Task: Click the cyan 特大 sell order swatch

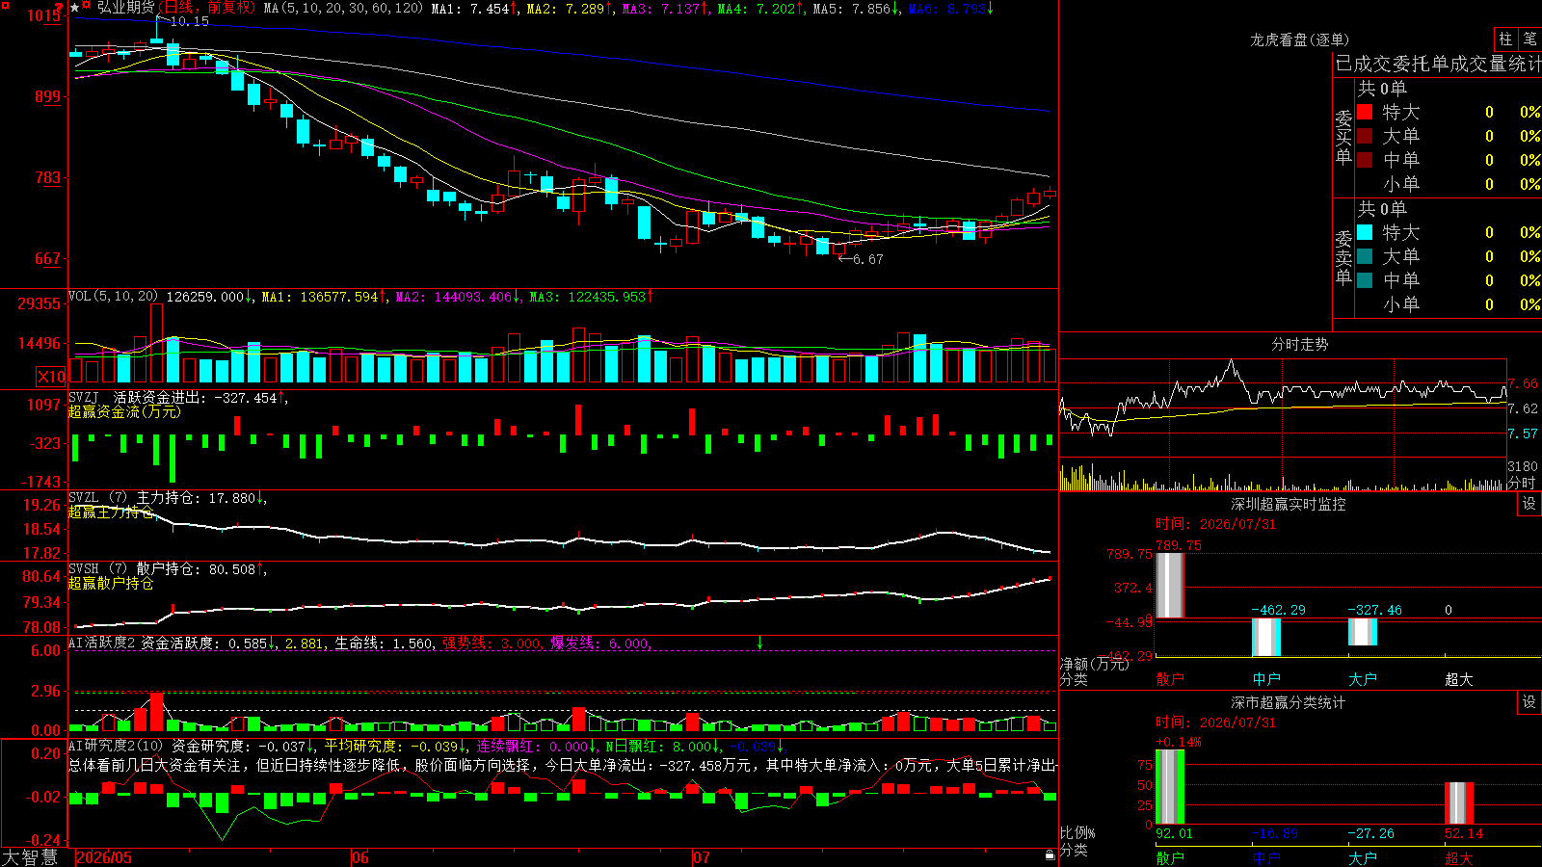Action: point(1365,232)
